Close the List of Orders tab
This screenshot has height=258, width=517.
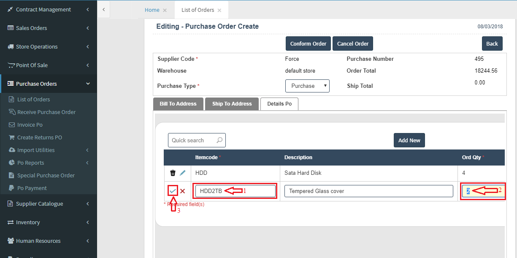[219, 10]
